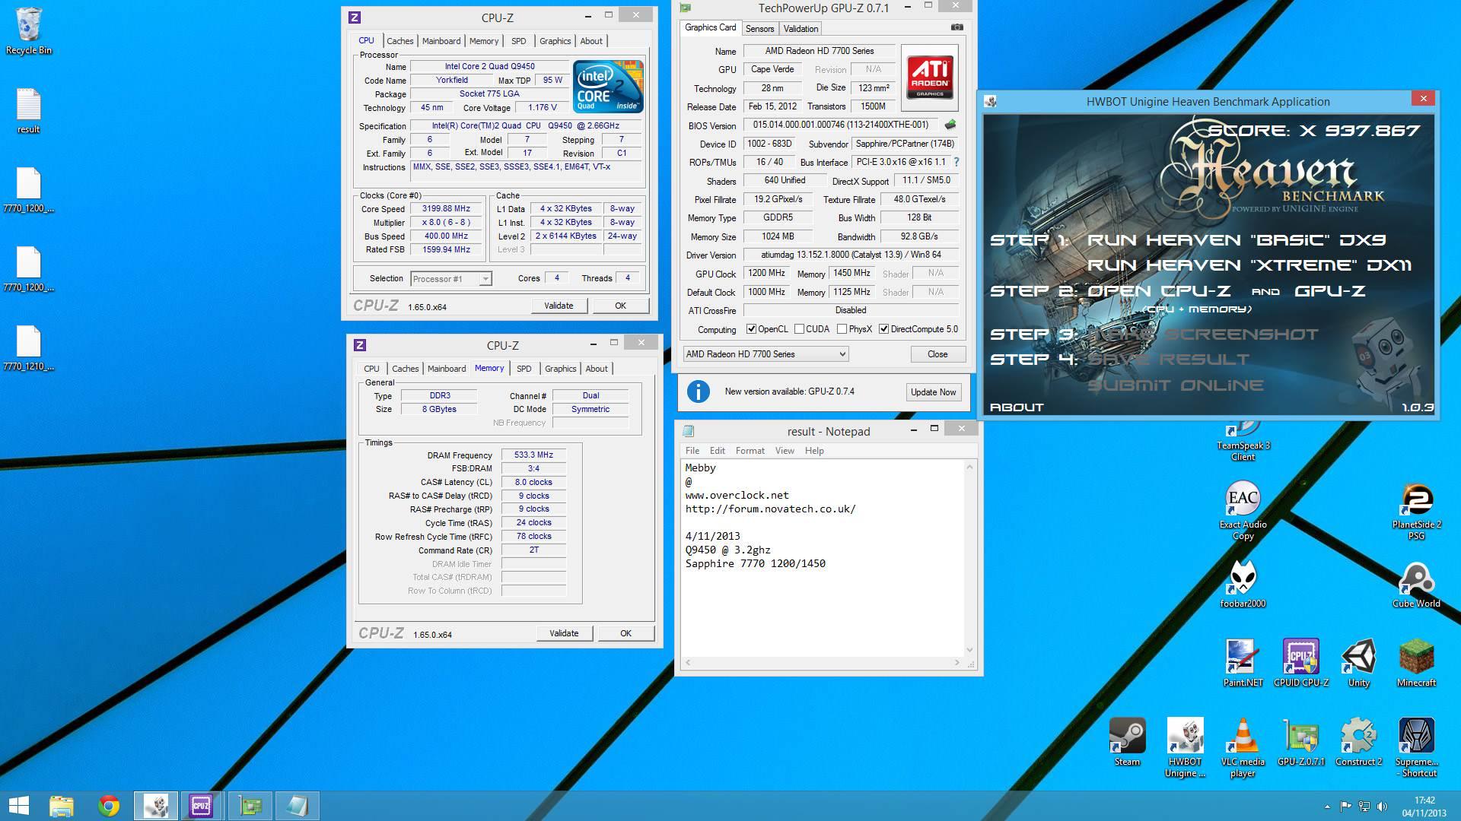Switch to CPU-Z taskbar button
This screenshot has height=821, width=1461.
coord(202,806)
